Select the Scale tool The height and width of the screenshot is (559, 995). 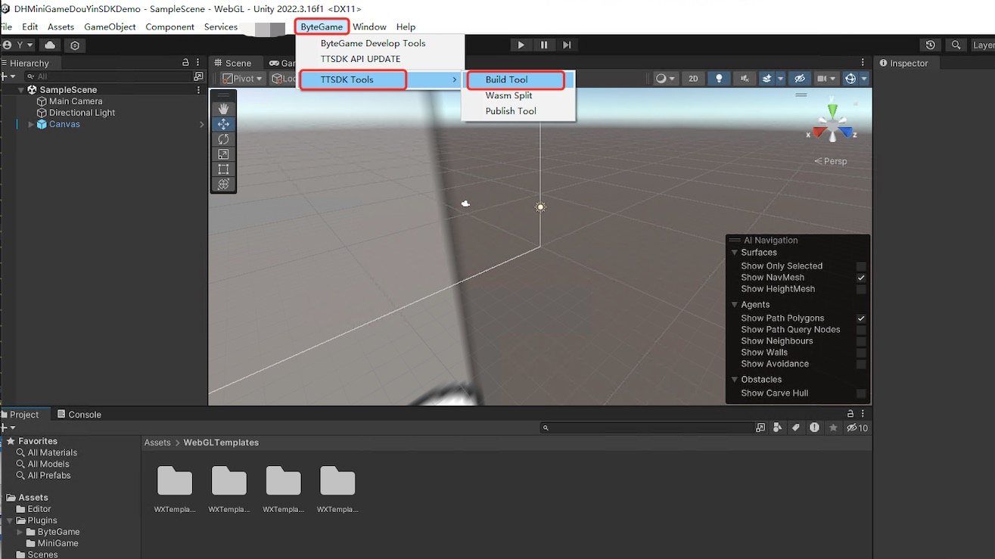(x=223, y=154)
